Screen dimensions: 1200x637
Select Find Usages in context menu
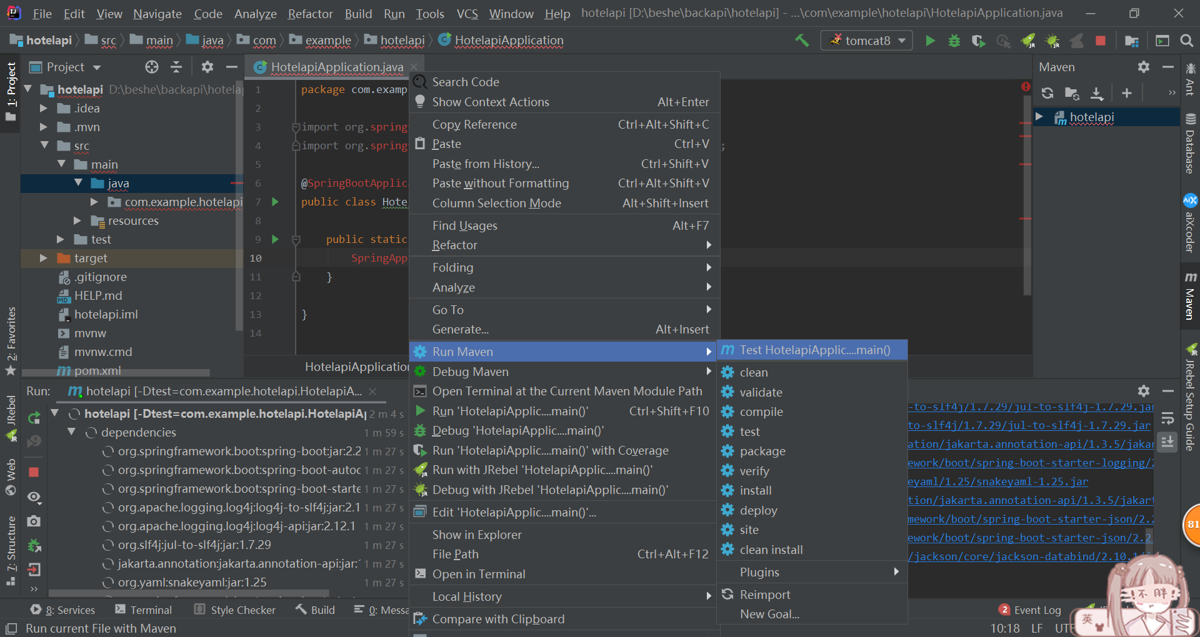pos(564,225)
